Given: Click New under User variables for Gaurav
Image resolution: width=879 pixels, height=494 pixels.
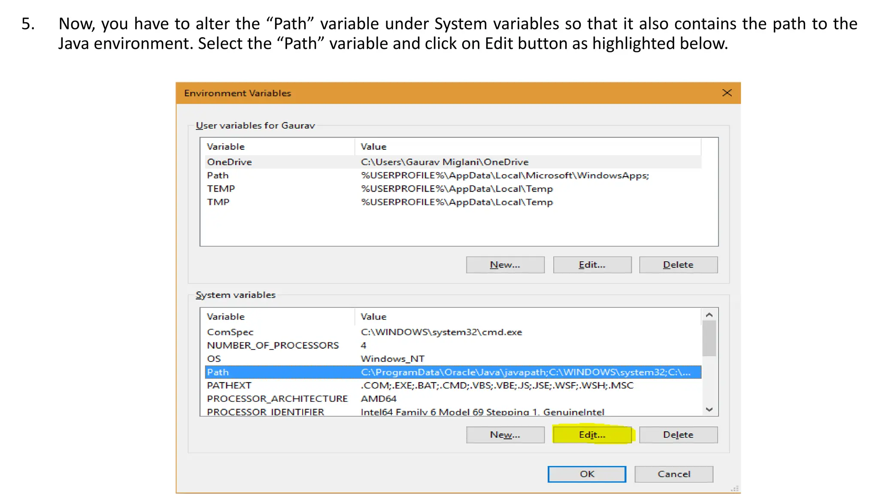Looking at the screenshot, I should tap(505, 265).
